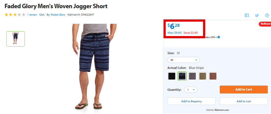Click the orange Add to Cart button

point(244,90)
